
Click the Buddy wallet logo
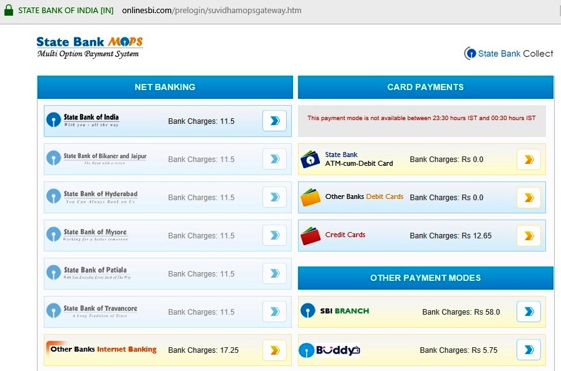click(x=329, y=350)
